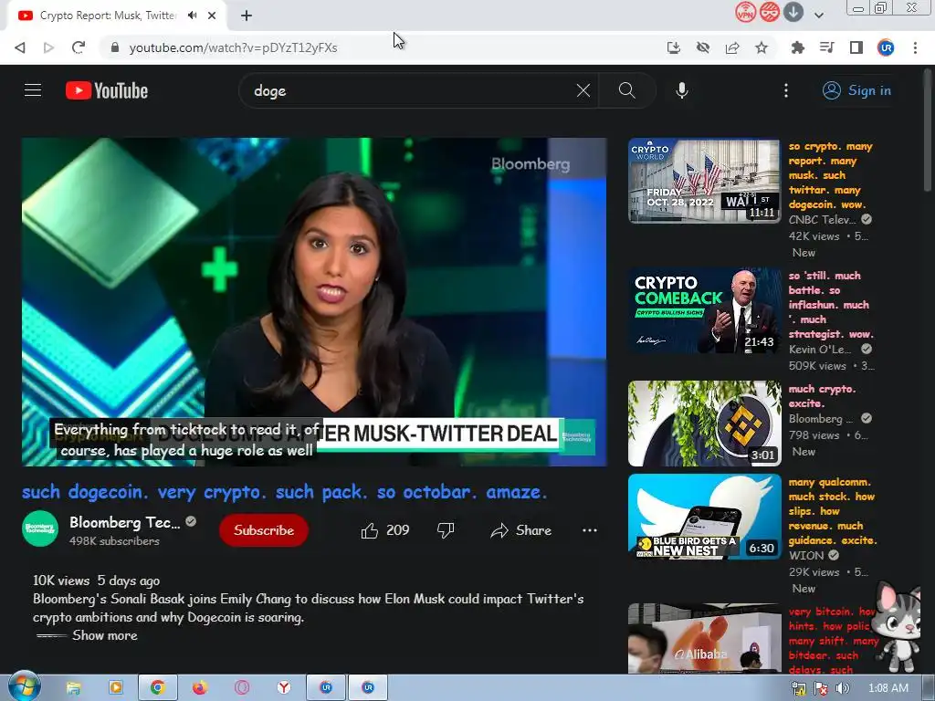Click the red blocked-shield icon in title bar
Image resolution: width=935 pixels, height=701 pixels.
click(x=769, y=12)
